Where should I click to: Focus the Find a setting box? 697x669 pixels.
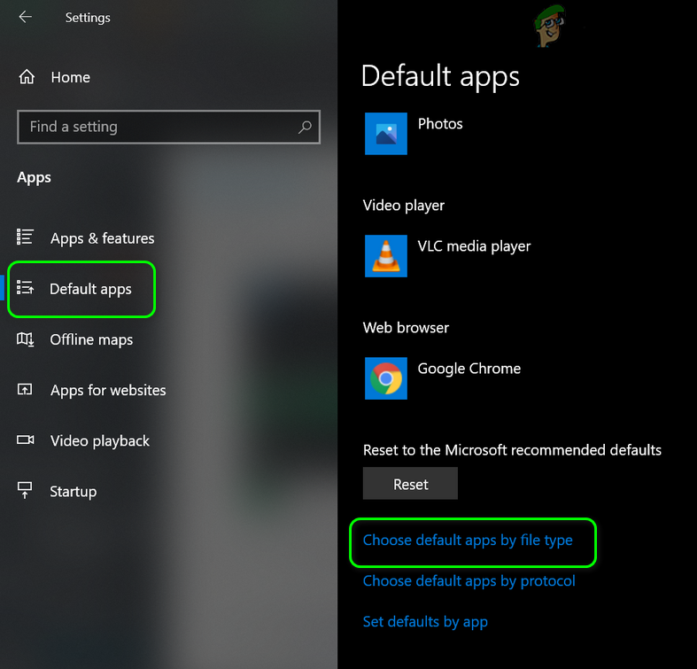coord(168,127)
